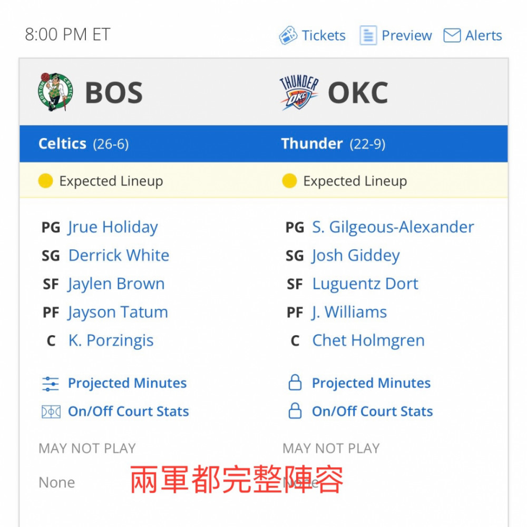Click the Tickets icon
The width and height of the screenshot is (527, 527).
[x=288, y=35]
